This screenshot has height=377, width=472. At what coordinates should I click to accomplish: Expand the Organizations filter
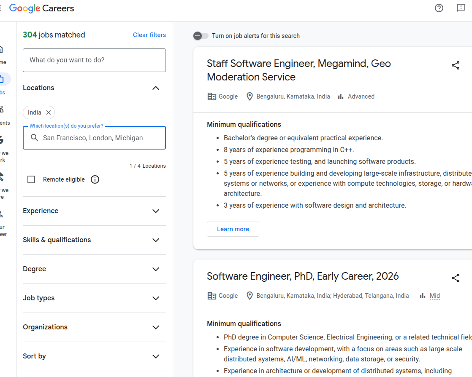pos(94,327)
